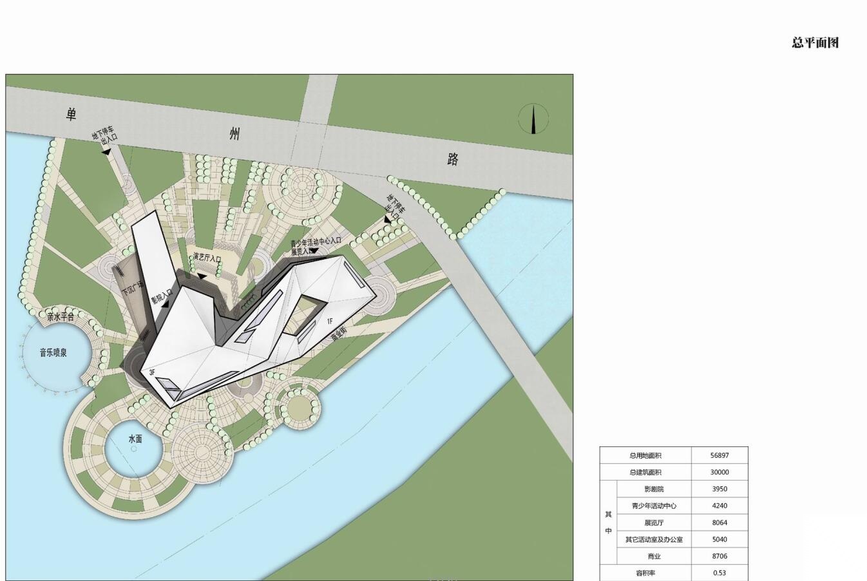
Task: Click the road name character 州
Action: coord(234,134)
